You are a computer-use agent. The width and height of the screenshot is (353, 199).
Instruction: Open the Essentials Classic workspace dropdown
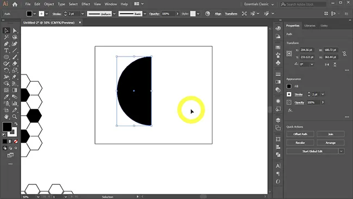click(259, 4)
